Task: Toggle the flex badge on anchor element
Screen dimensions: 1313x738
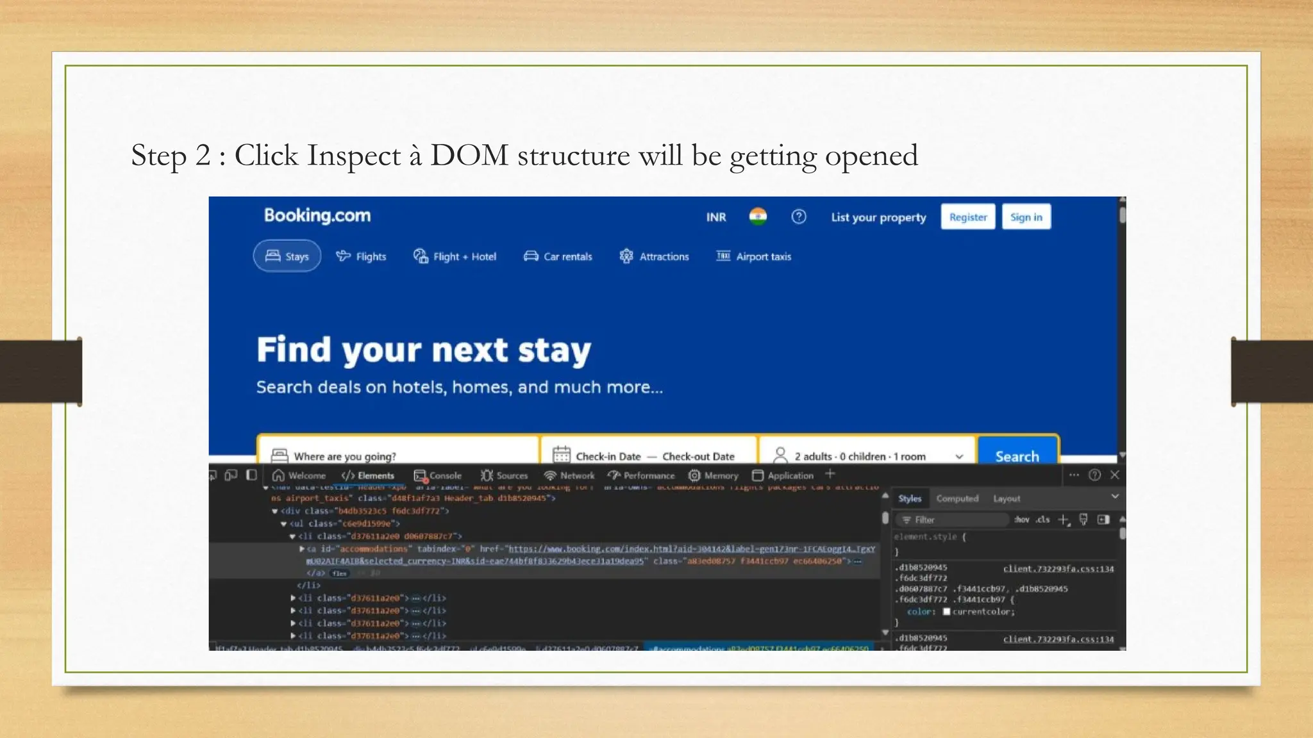Action: click(340, 573)
